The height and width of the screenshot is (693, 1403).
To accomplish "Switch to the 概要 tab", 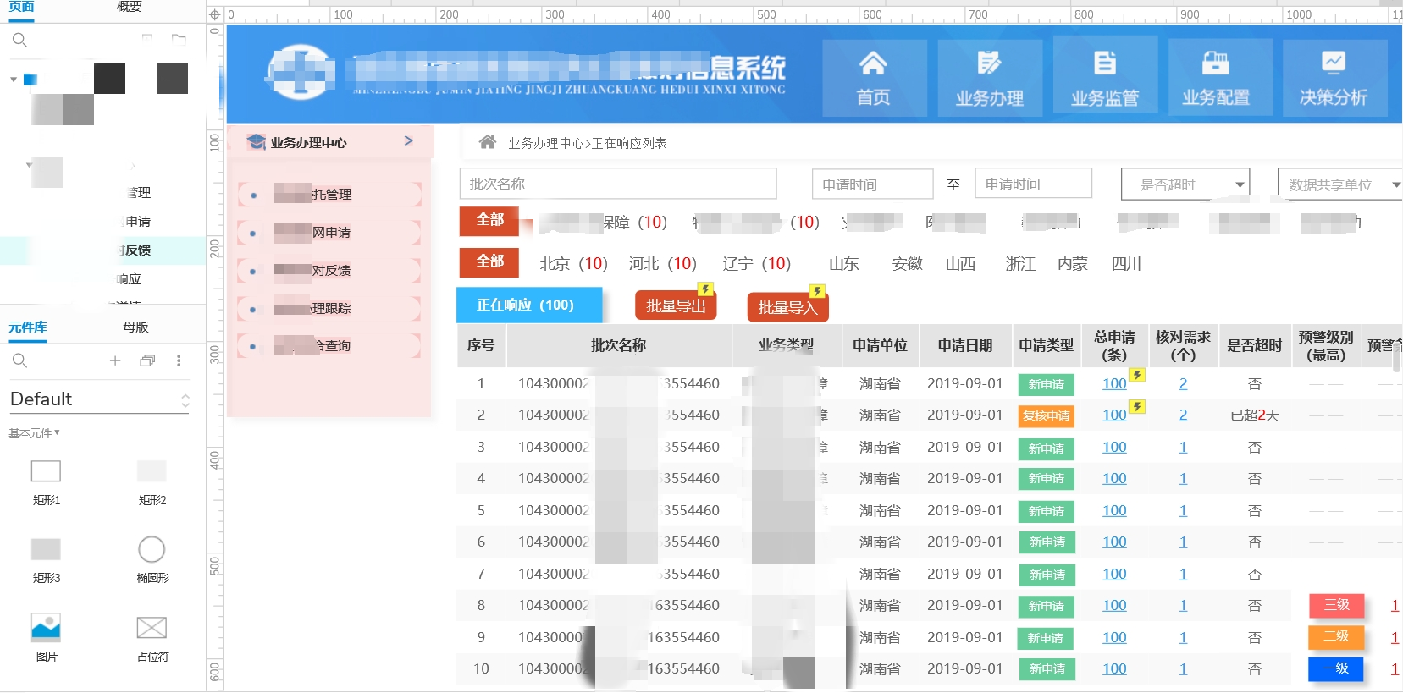I will 129,7.
